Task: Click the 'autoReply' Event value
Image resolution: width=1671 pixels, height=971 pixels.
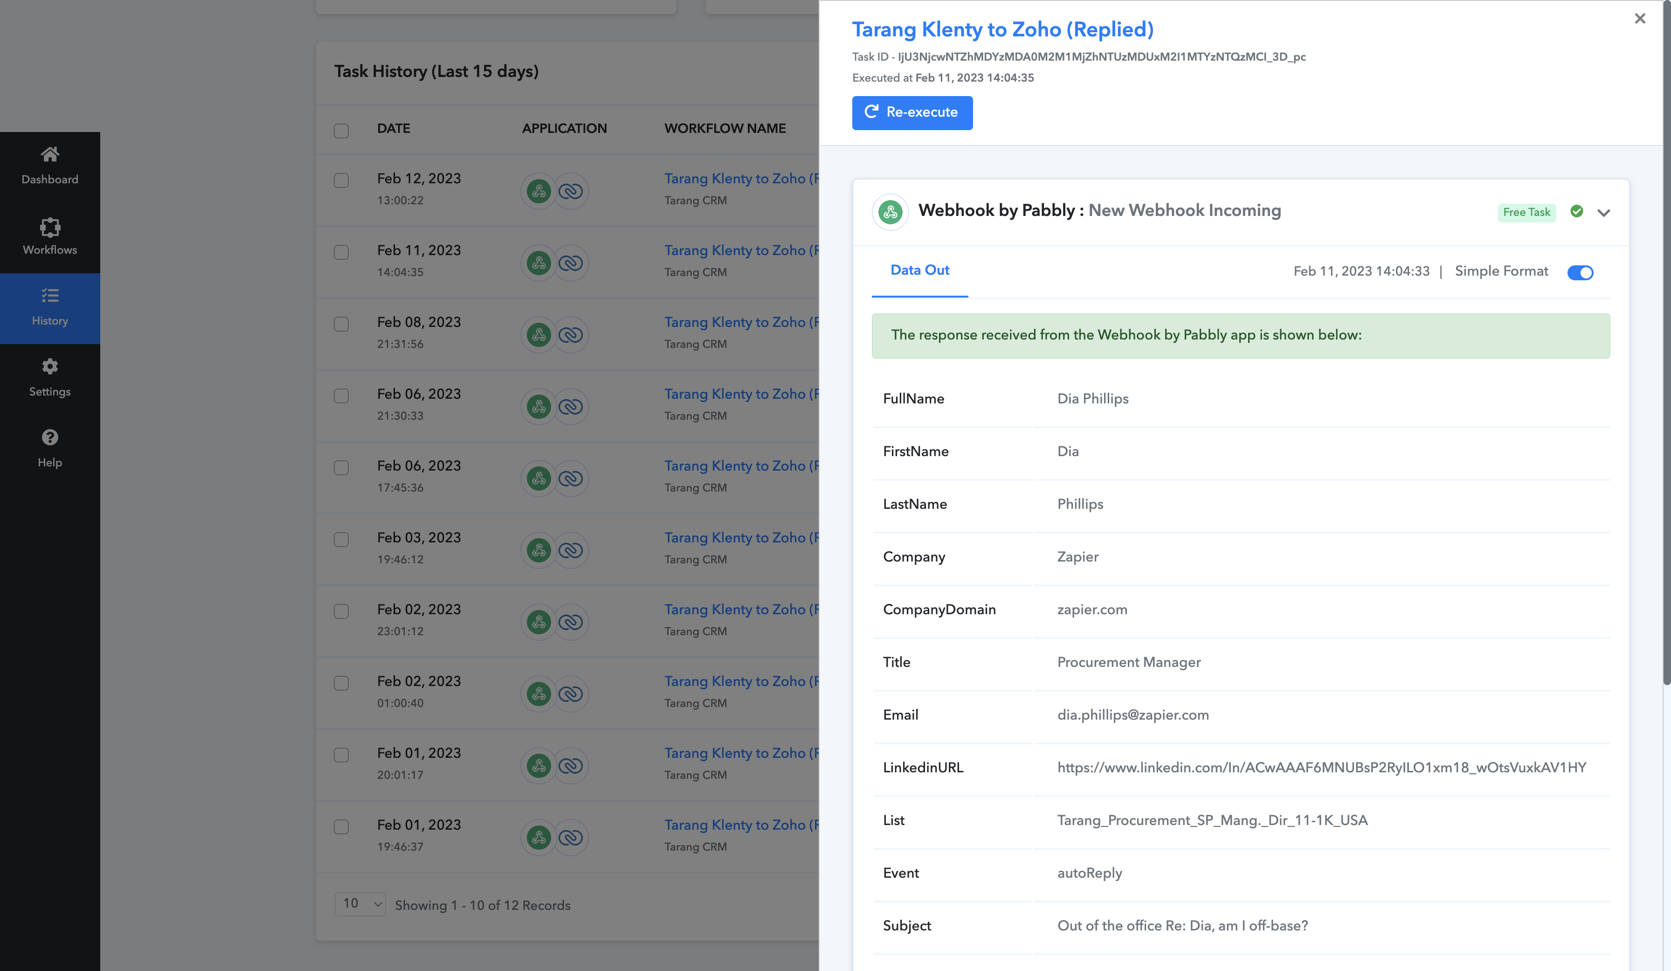Action: [x=1090, y=874]
